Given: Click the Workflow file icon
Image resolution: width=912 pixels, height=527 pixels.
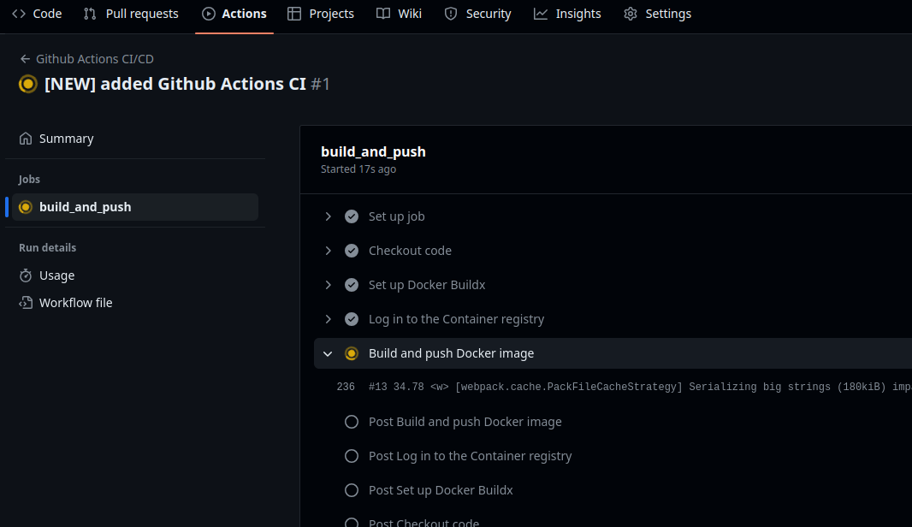Looking at the screenshot, I should 26,303.
